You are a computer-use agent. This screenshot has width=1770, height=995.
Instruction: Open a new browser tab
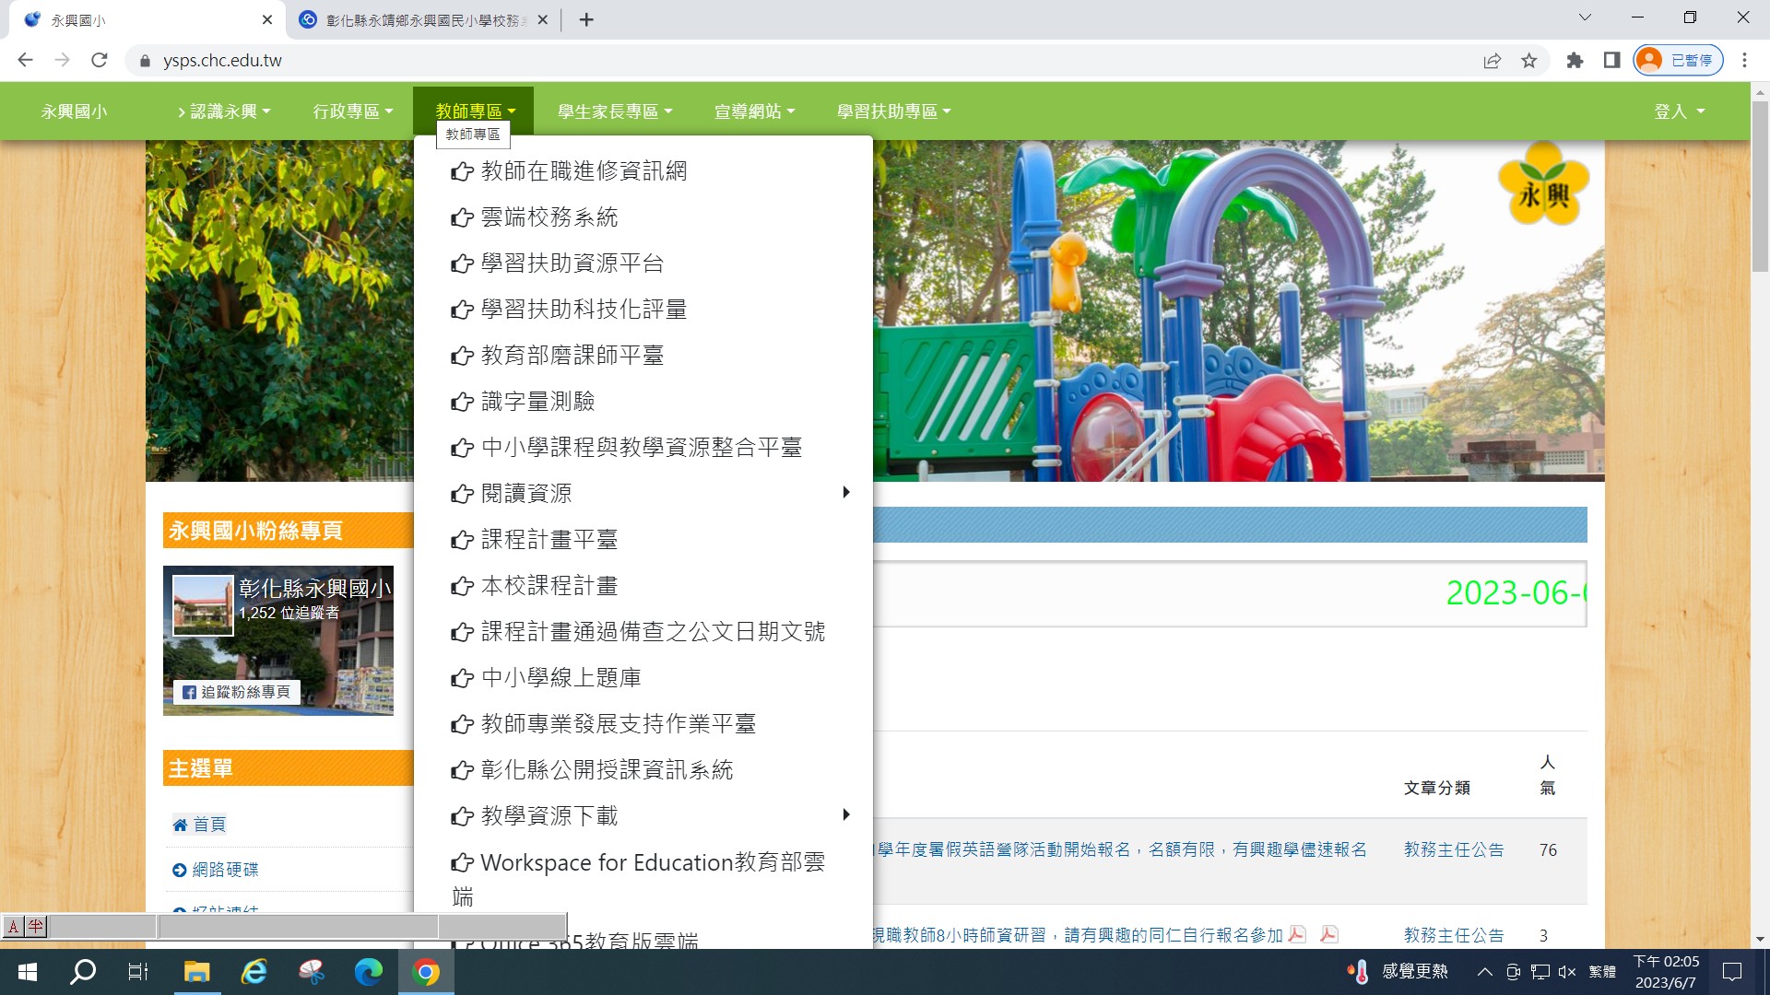point(586,19)
